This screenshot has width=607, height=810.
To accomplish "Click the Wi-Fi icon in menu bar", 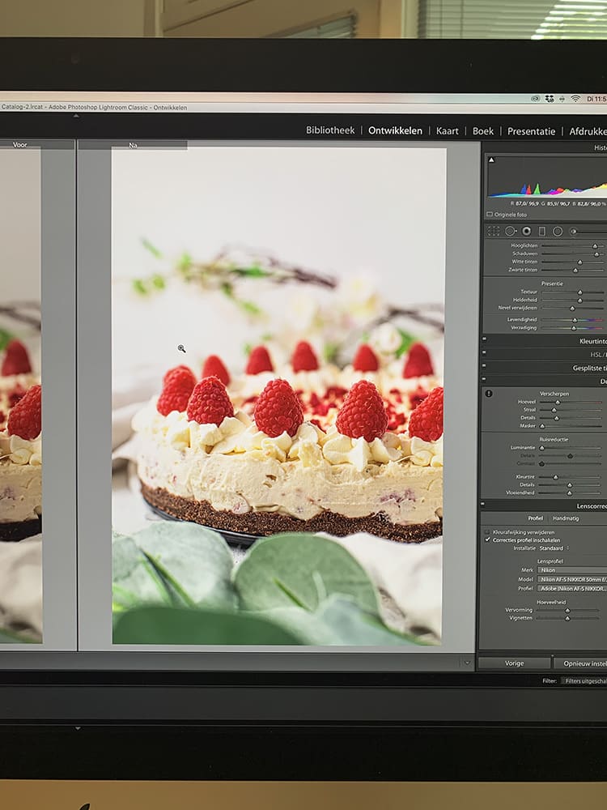I will coord(575,99).
